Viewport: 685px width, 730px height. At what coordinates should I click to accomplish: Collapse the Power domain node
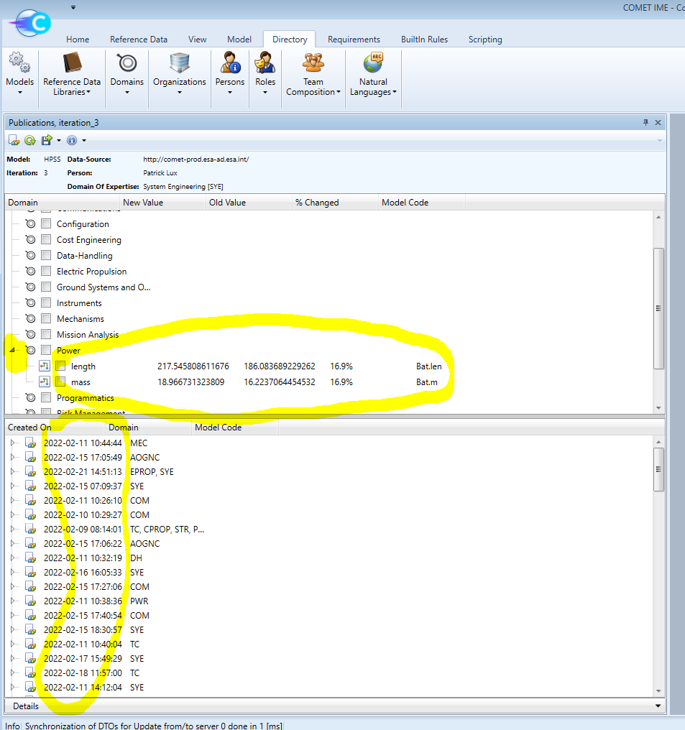point(12,350)
